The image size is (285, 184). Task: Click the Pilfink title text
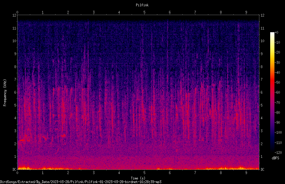142,5
